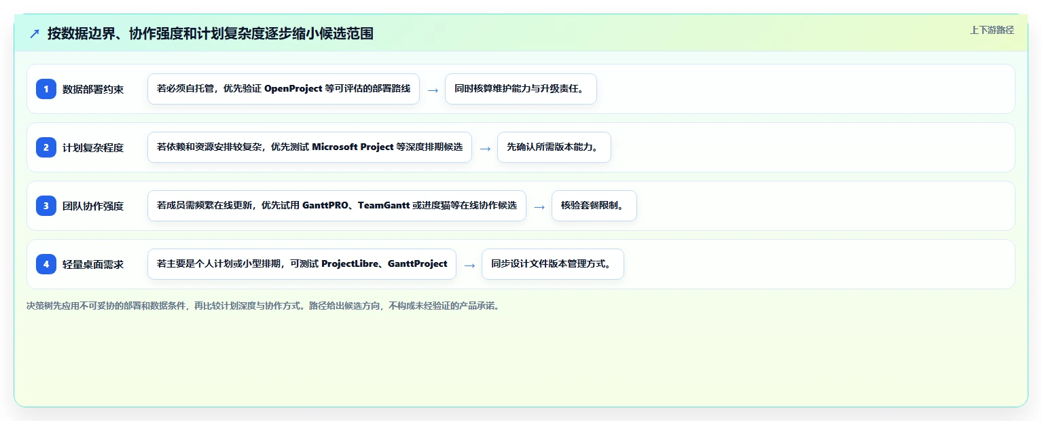
Task: Open the GanttPRO、TeamGantt online collaboration box
Action: [337, 206]
